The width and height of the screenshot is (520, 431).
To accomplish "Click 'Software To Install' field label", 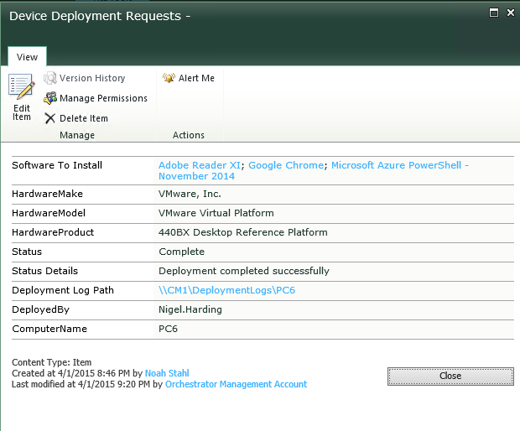I will click(57, 165).
